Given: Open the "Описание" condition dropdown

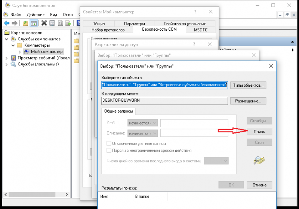Looking at the screenshot, I should coord(143,133).
